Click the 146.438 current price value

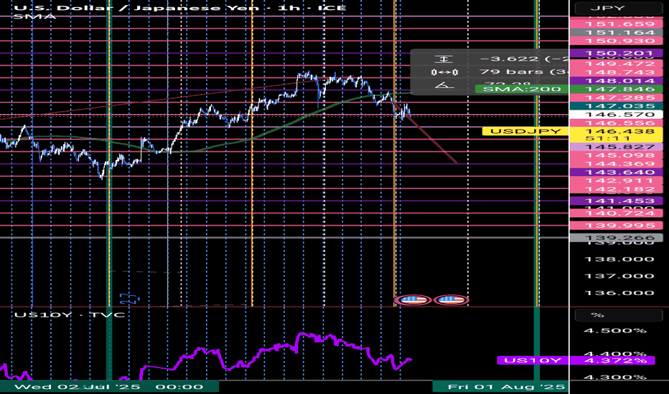(x=619, y=131)
